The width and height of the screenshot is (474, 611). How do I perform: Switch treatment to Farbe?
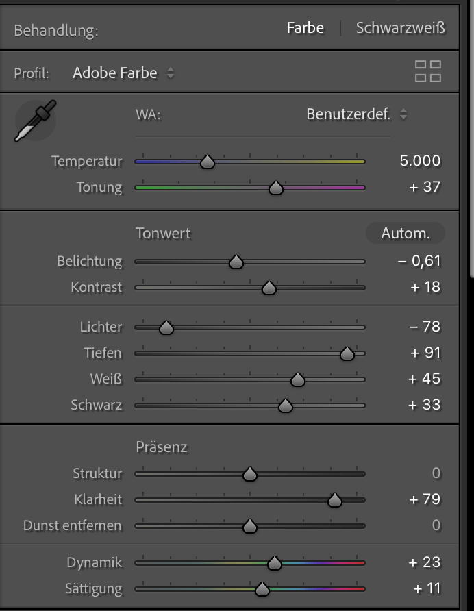pyautogui.click(x=305, y=29)
